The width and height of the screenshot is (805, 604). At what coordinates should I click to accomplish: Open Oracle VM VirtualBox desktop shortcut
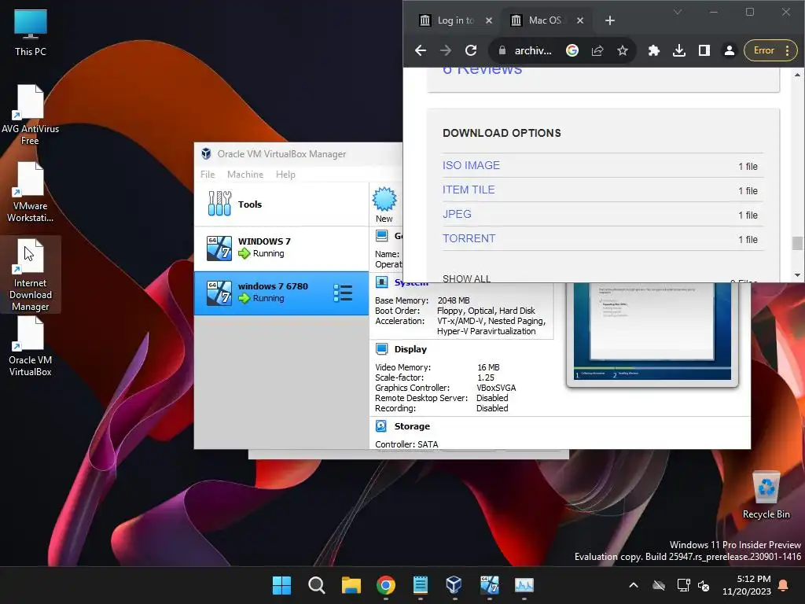[x=31, y=346]
